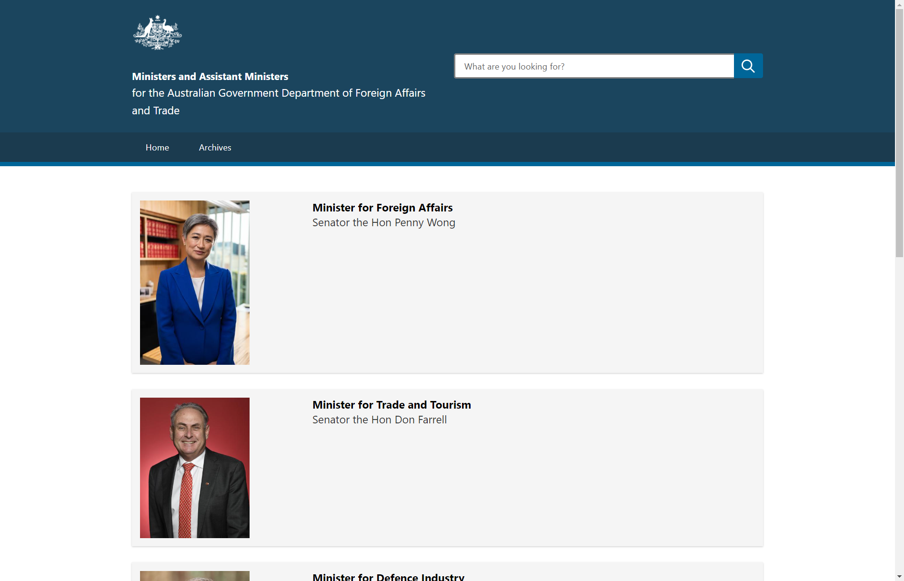Screen dimensions: 904x581
Task: Open the Archives navigation item
Action: (215, 148)
